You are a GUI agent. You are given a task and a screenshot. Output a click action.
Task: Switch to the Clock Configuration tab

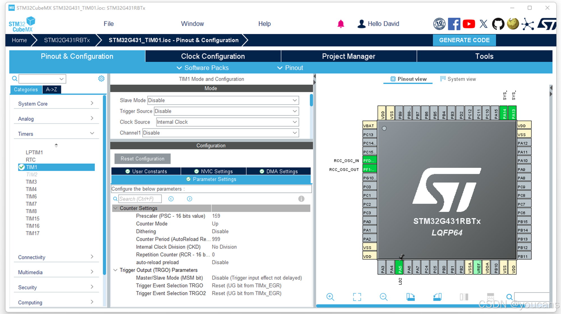213,56
